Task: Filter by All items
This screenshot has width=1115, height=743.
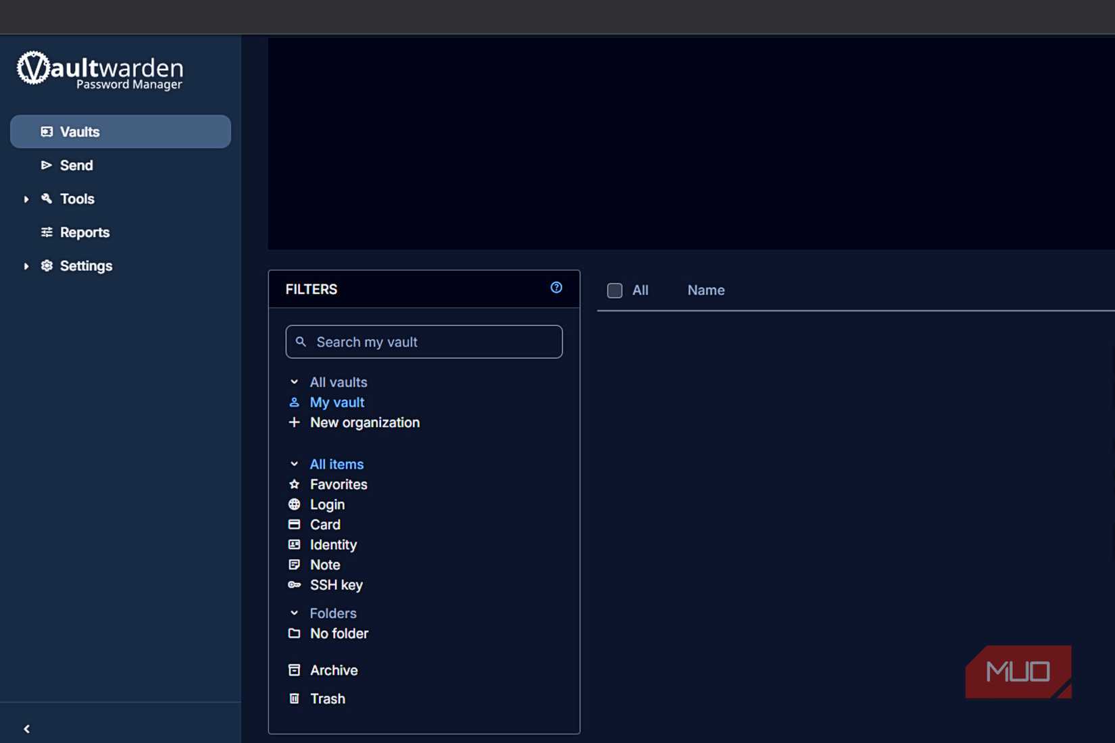Action: pyautogui.click(x=337, y=464)
